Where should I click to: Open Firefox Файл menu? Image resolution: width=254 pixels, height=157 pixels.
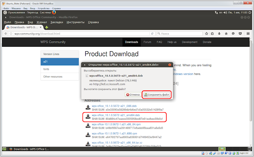(x=7, y=22)
